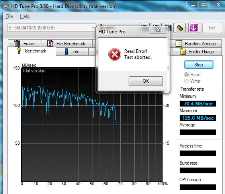This screenshot has height=194, width=225.
Task: Select the Benchmark tab
Action: pyautogui.click(x=32, y=51)
